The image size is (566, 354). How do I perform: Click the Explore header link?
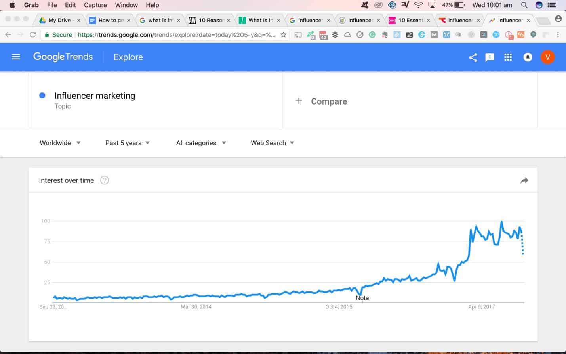(x=128, y=57)
